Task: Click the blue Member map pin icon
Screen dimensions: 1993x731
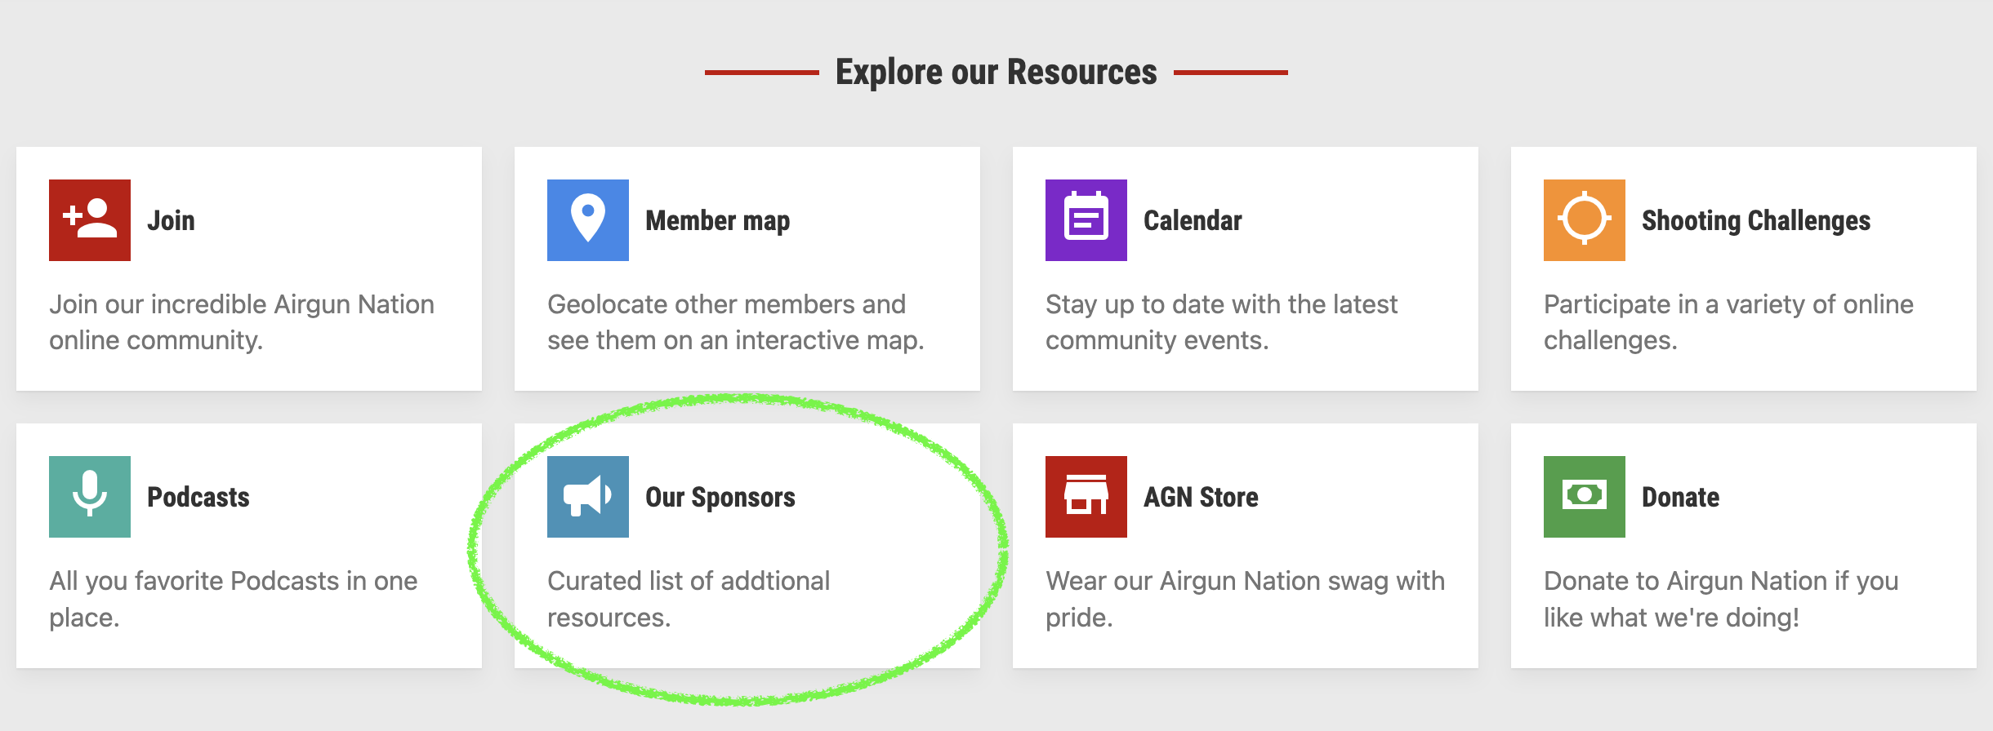Action: 588,220
